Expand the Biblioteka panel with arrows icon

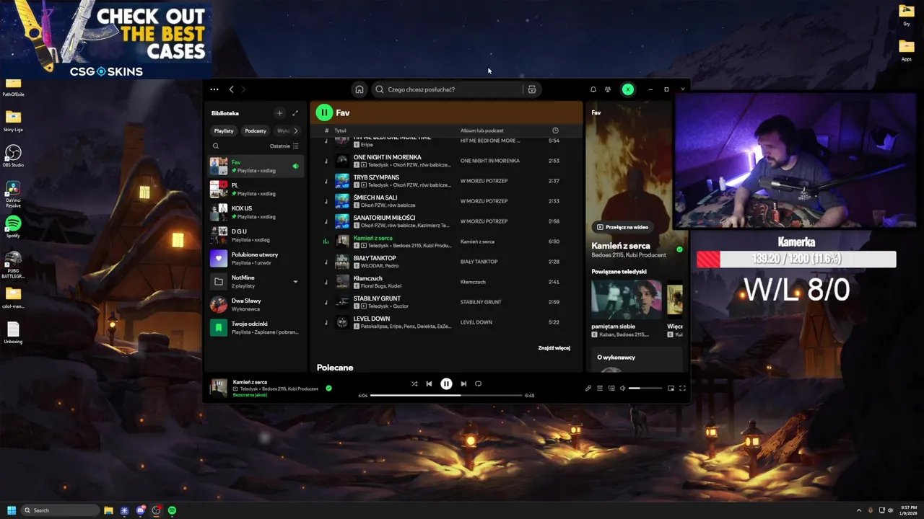(x=295, y=113)
